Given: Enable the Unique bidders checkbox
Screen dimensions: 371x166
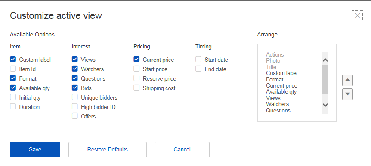Looking at the screenshot, I should tap(75, 97).
